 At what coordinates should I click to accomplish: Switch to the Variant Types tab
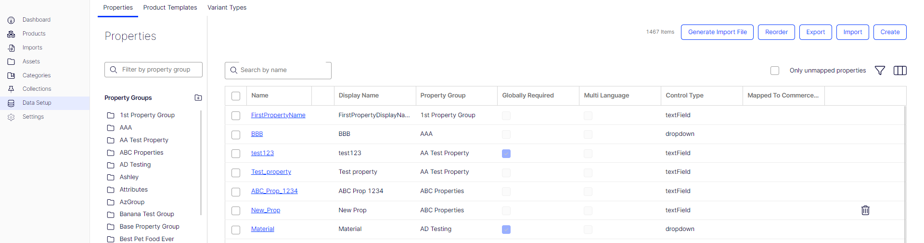click(227, 8)
